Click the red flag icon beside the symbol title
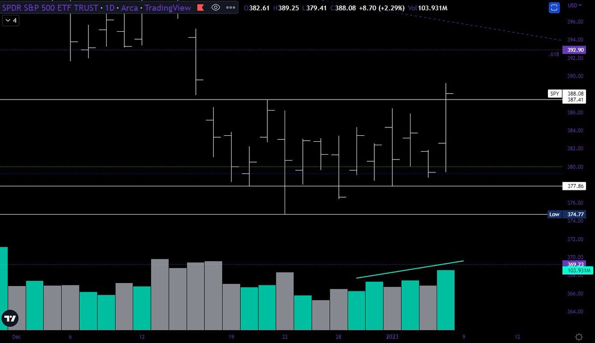 tap(200, 7)
